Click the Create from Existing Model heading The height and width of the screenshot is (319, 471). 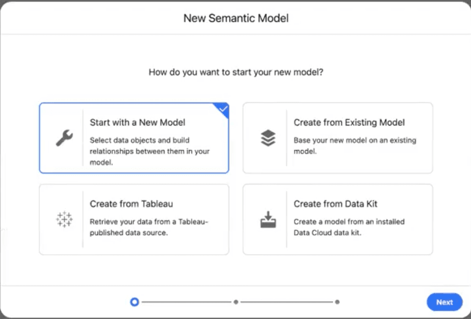[x=349, y=122]
